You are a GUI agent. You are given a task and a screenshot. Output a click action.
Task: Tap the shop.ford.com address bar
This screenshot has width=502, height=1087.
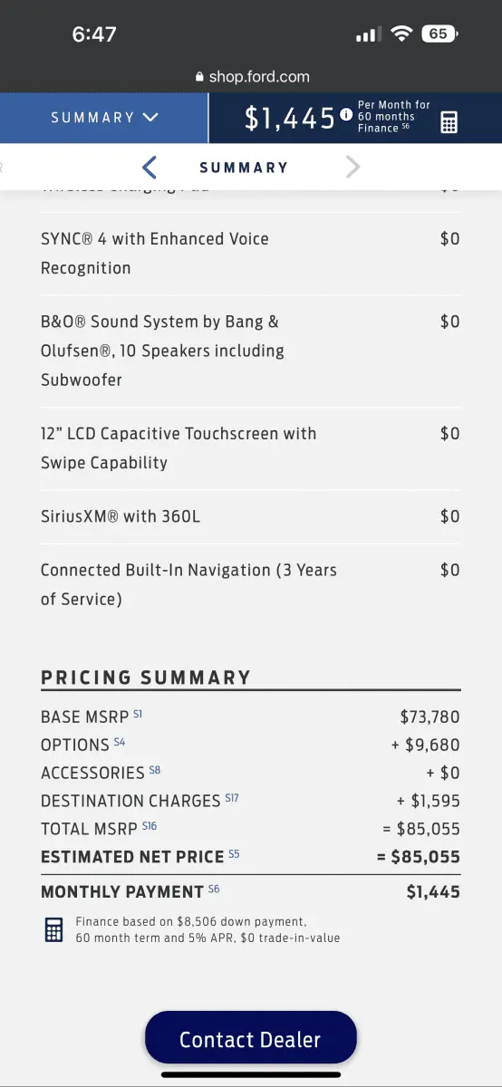coord(251,78)
